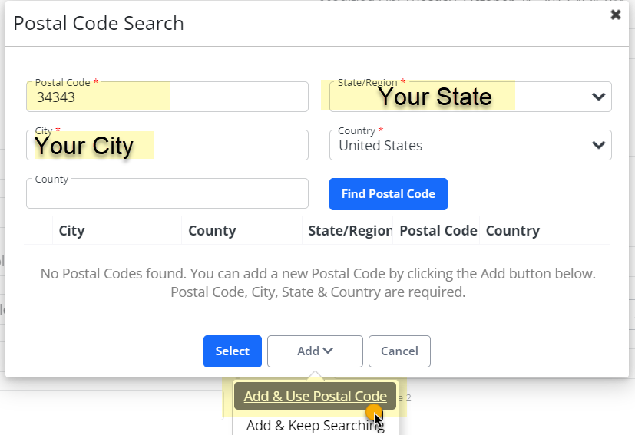Open the Country dropdown showing United States
This screenshot has width=635, height=435.
pos(470,145)
